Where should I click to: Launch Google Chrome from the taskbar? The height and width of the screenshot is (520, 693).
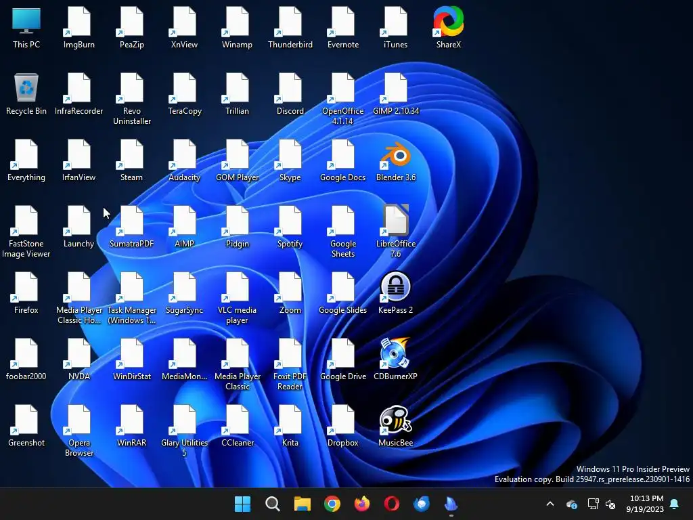pyautogui.click(x=332, y=504)
